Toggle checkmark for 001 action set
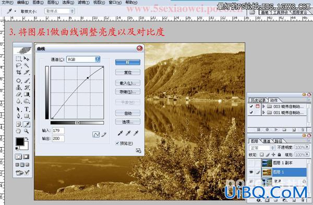This screenshot has height=205, width=313. pos(251,113)
